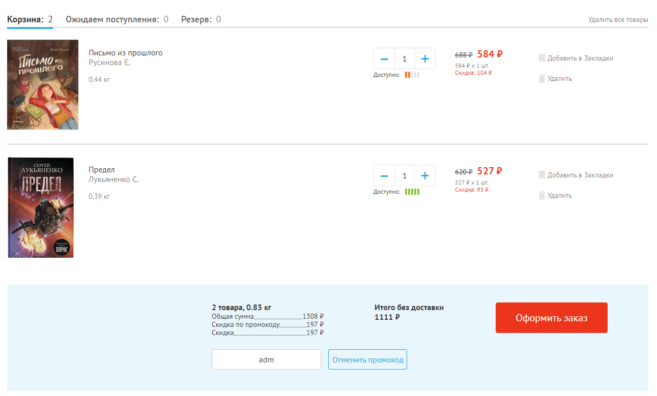Open the Резерв tab
The height and width of the screenshot is (396, 657).
pos(201,20)
